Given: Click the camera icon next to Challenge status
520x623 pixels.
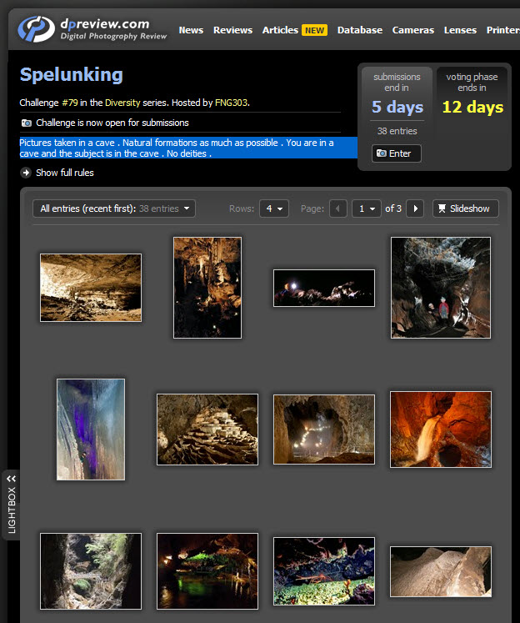Looking at the screenshot, I should (x=26, y=123).
